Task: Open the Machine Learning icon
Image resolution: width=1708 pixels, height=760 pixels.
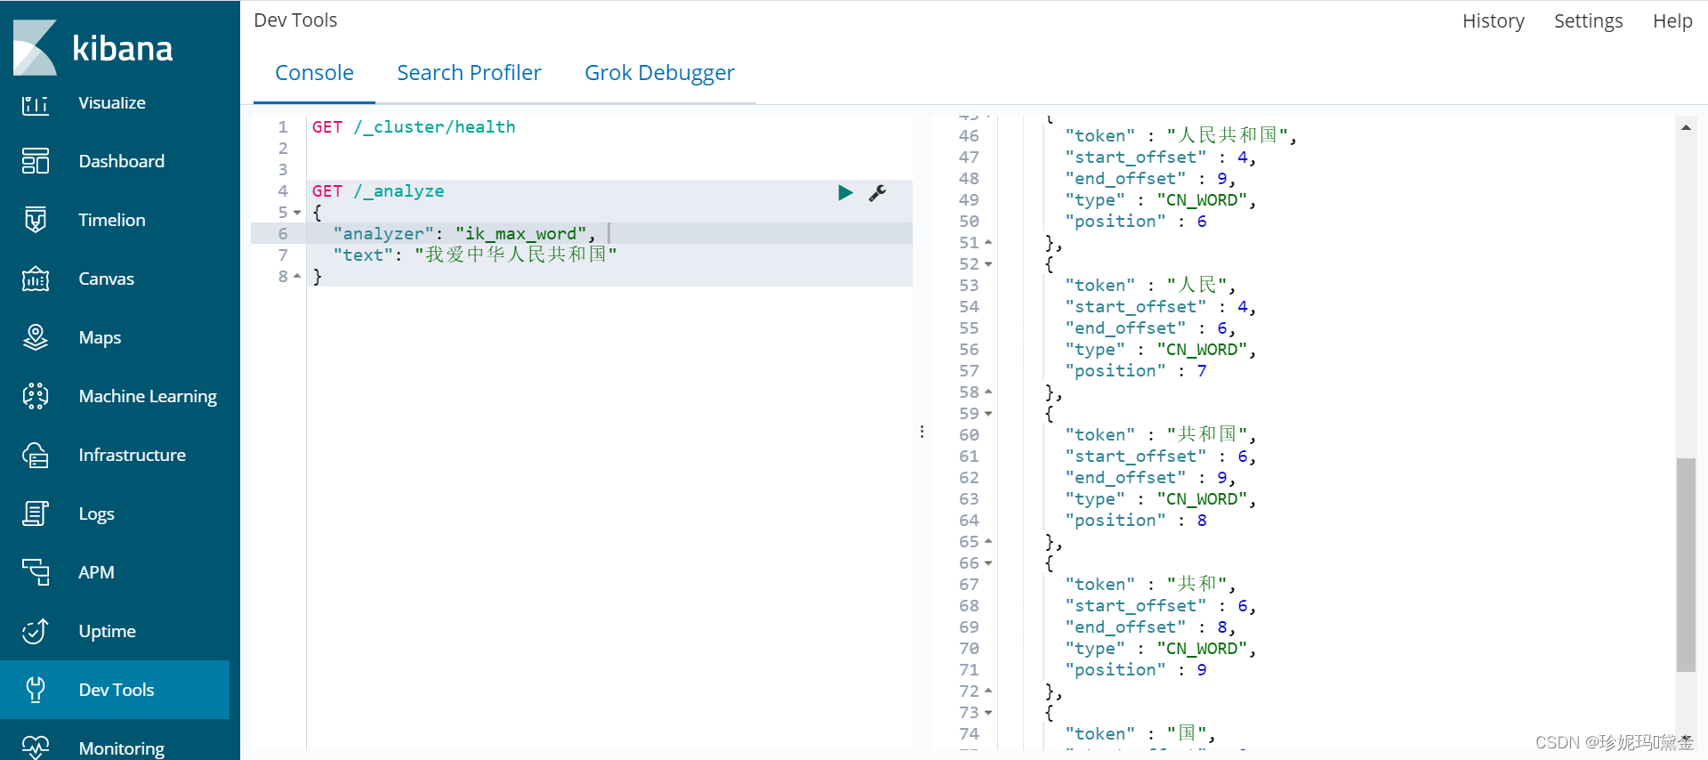Action: 36,396
